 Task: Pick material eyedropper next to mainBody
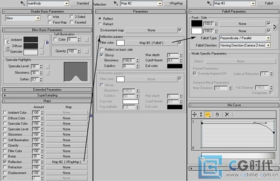23,3
